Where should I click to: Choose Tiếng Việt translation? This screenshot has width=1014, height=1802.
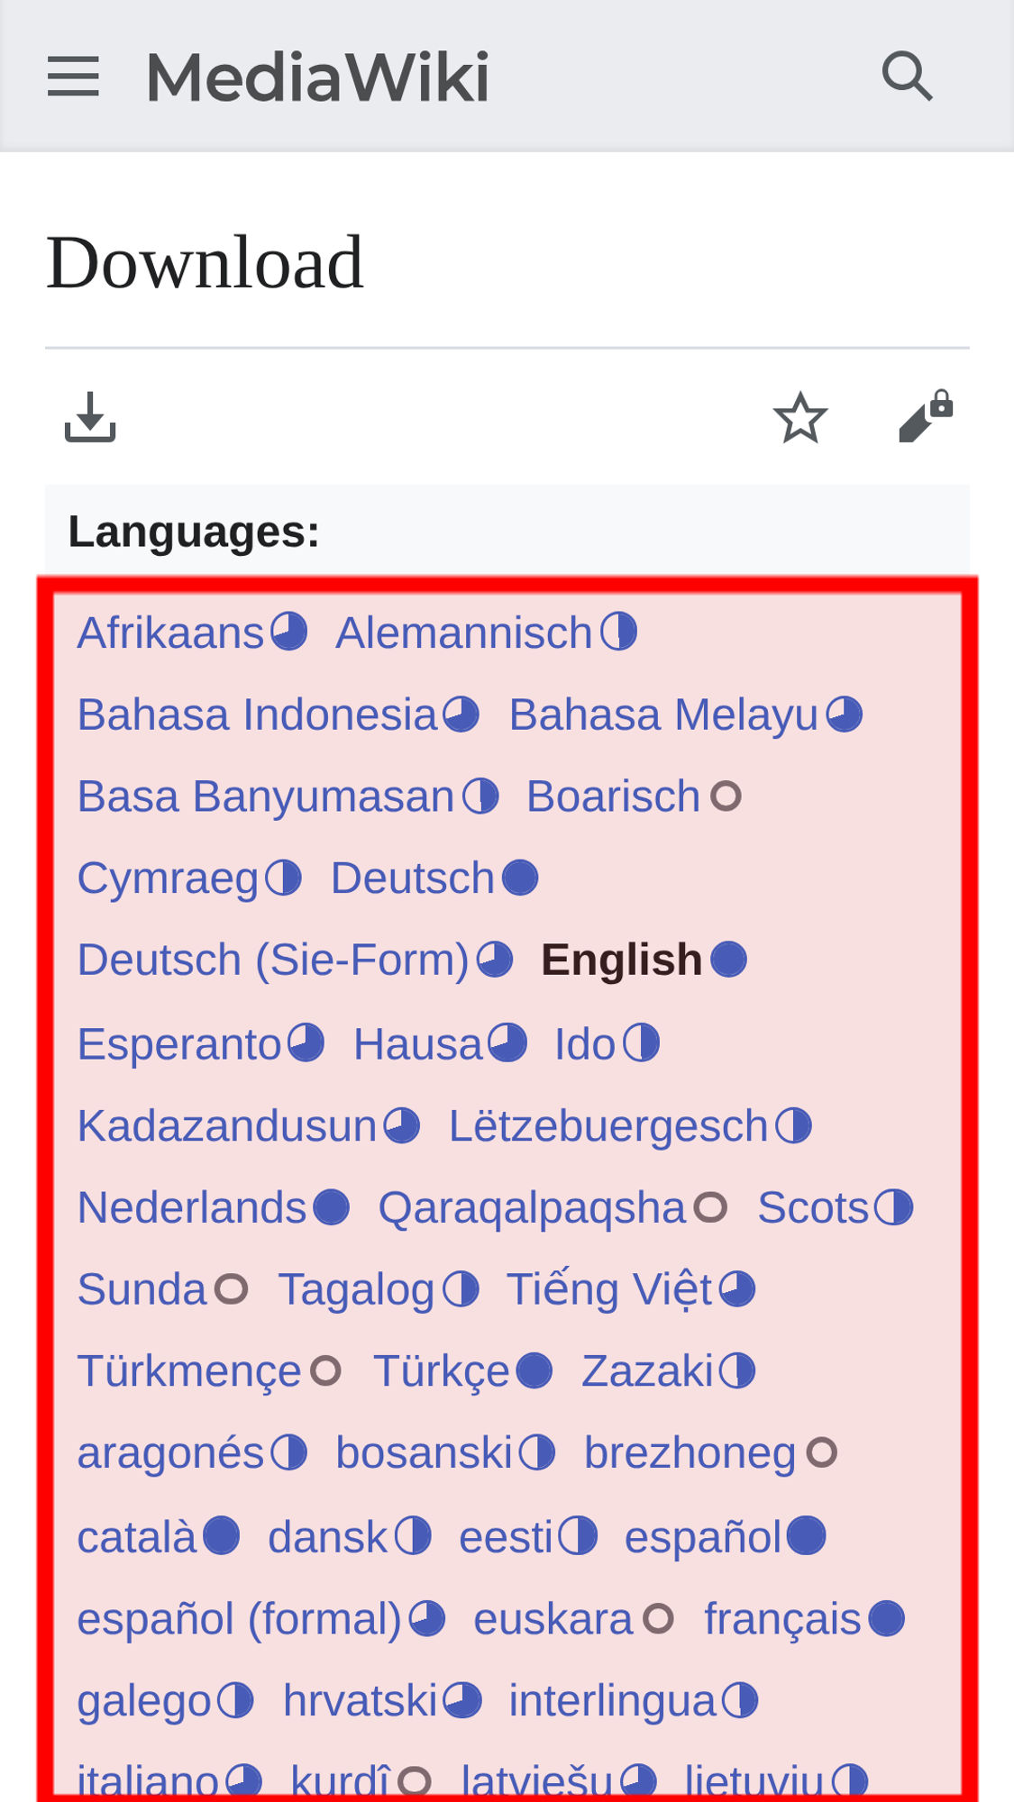[609, 1289]
